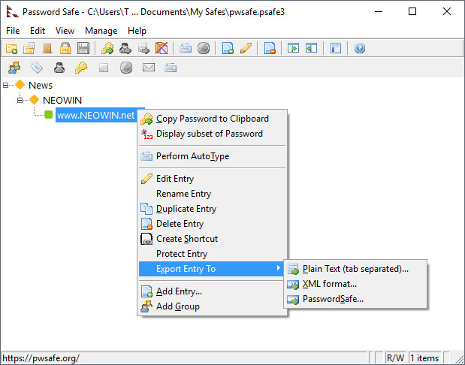This screenshot has height=365, width=465.
Task: Select Protect Entry in context menu
Action: pos(181,254)
